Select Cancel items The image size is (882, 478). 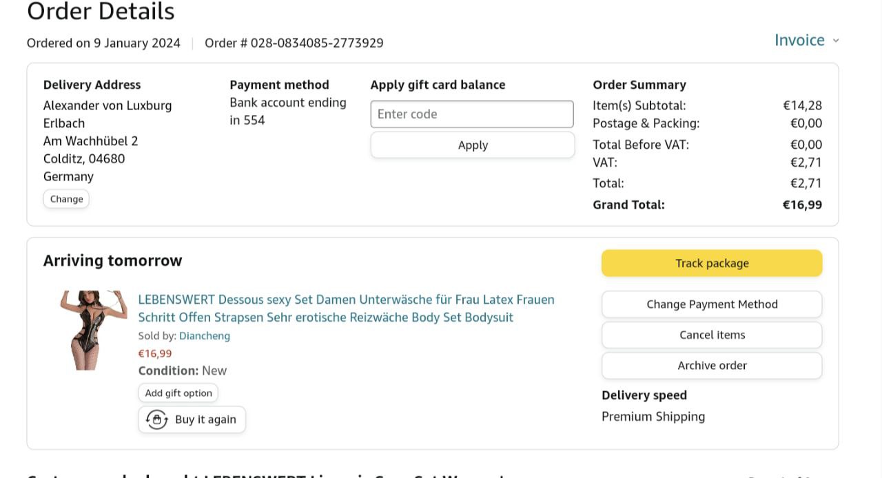[x=712, y=335]
